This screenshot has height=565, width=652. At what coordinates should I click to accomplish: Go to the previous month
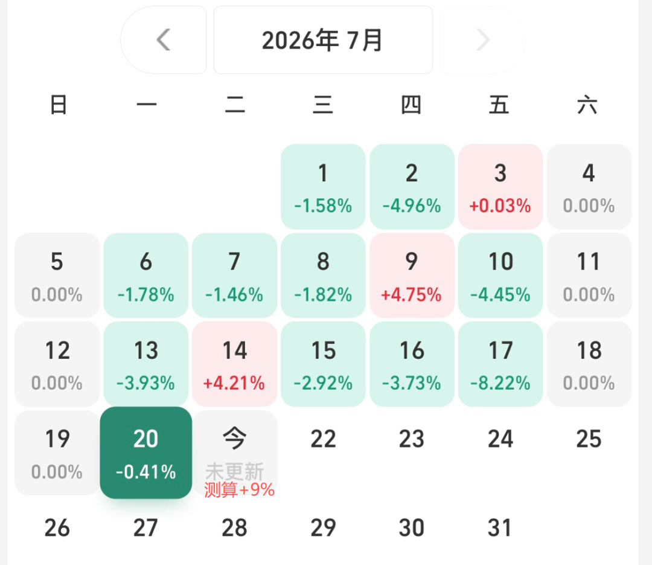164,40
